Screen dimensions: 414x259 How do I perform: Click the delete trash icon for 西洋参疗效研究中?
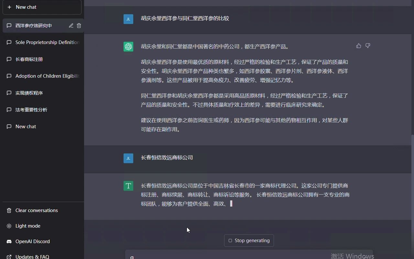tap(79, 26)
